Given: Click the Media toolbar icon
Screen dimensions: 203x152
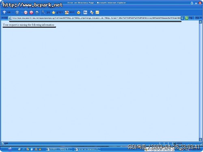Looking at the screenshot, I should [67, 13].
